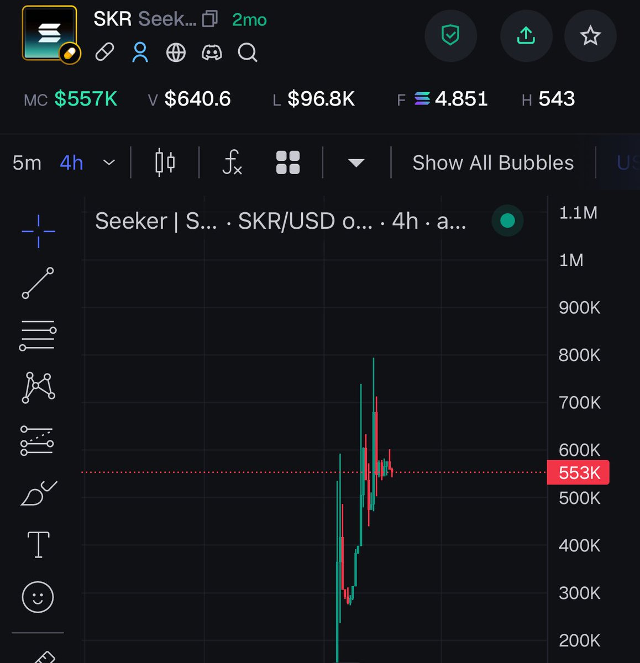Image resolution: width=640 pixels, height=663 pixels.
Task: Select the 5m timeframe
Action: [27, 163]
